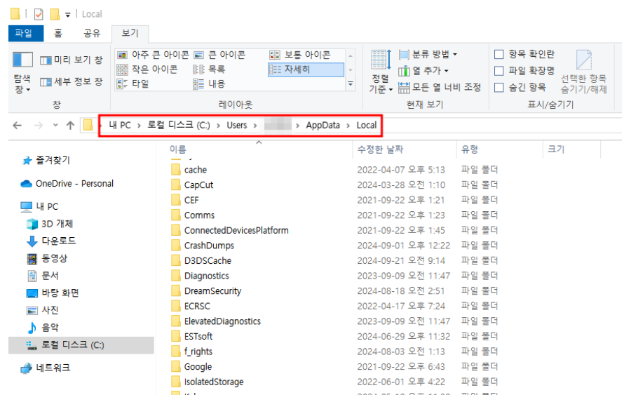Image resolution: width=631 pixels, height=395 pixels.
Task: Click the back arrow navigation button
Action: tap(18, 125)
